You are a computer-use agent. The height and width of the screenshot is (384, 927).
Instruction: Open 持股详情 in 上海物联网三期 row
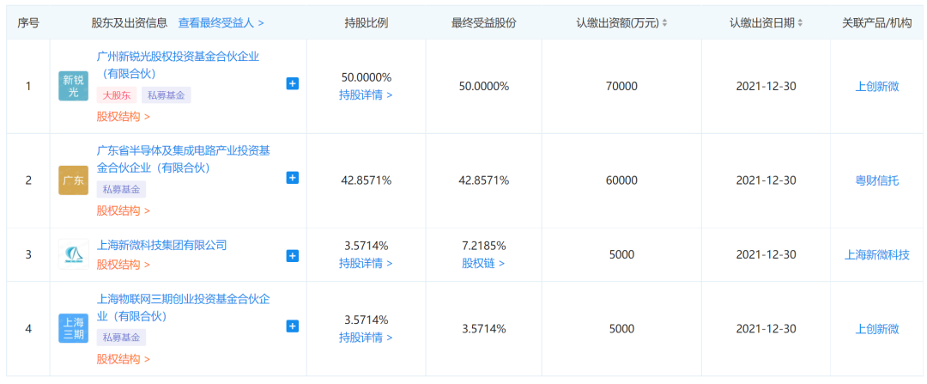pos(366,338)
